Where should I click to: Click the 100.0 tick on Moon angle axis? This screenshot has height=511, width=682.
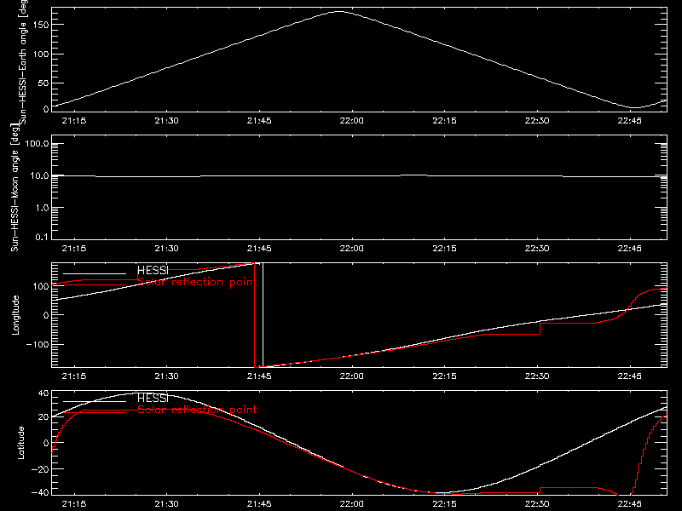tap(37, 143)
